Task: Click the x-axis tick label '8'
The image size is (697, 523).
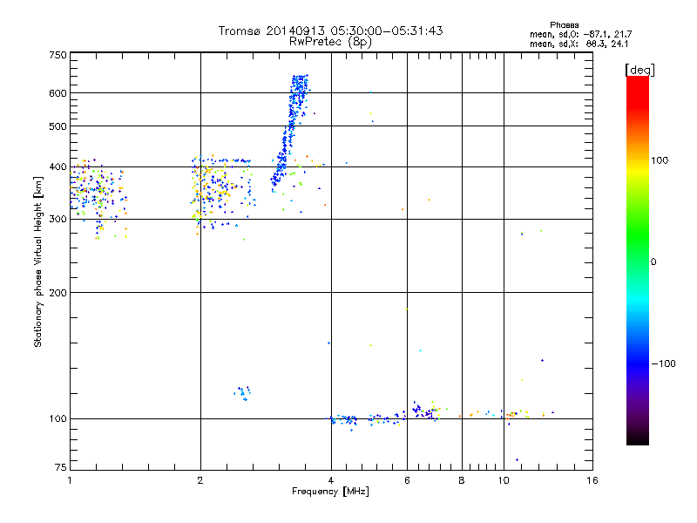Action: click(x=462, y=480)
